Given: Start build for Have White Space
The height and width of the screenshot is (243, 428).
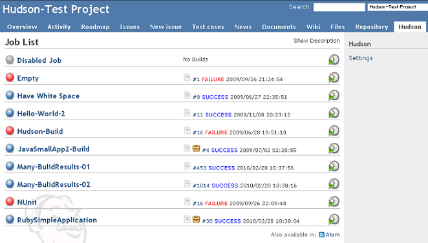Looking at the screenshot, I should [x=334, y=95].
